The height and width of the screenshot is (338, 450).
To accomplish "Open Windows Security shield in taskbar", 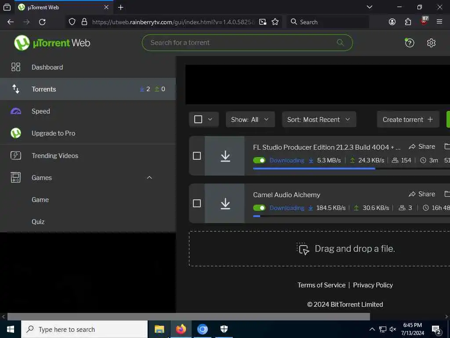I will pos(224,329).
